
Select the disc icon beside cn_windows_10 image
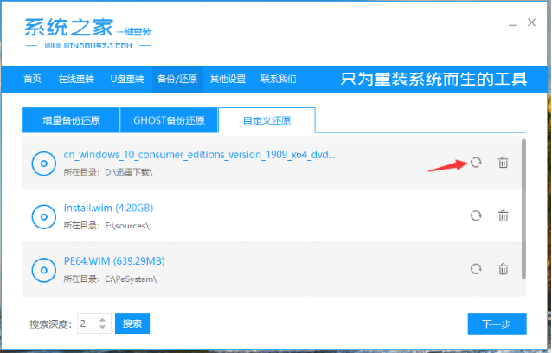[x=43, y=163]
